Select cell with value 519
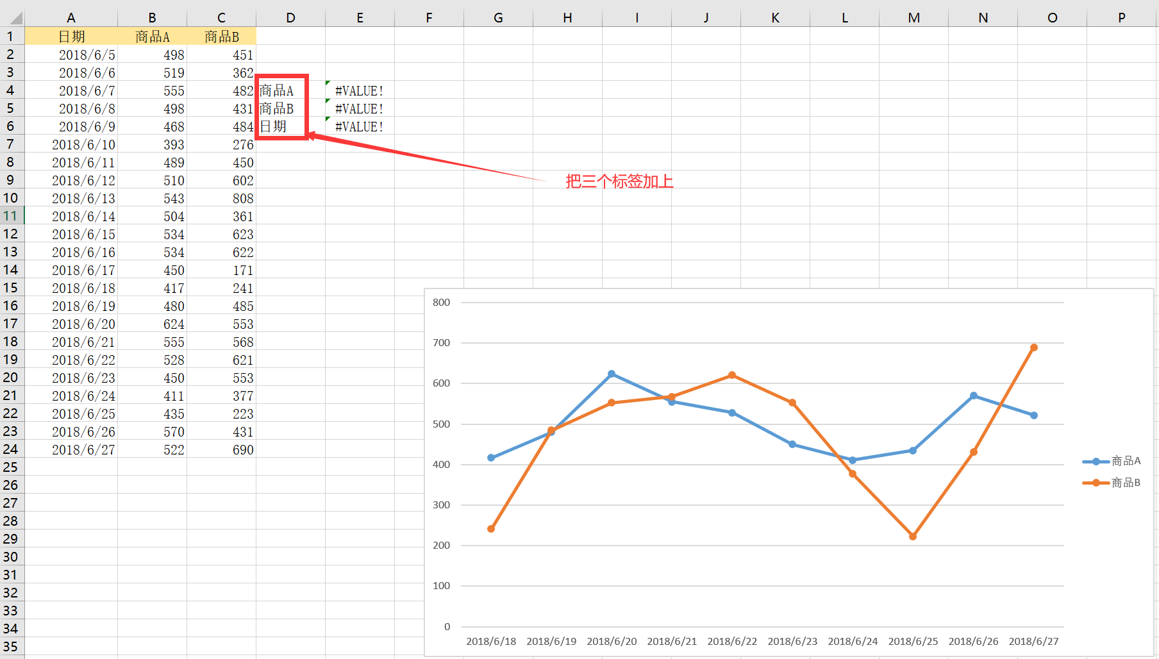The height and width of the screenshot is (659, 1159). tap(152, 72)
